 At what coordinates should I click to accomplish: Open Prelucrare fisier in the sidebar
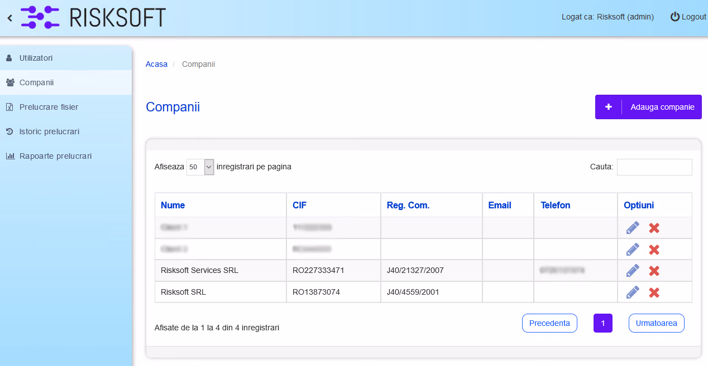[x=66, y=107]
